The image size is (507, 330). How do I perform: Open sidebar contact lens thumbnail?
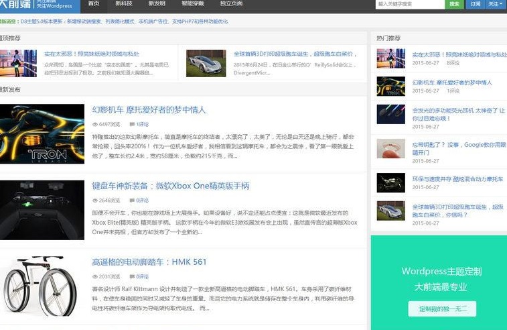pos(391,148)
